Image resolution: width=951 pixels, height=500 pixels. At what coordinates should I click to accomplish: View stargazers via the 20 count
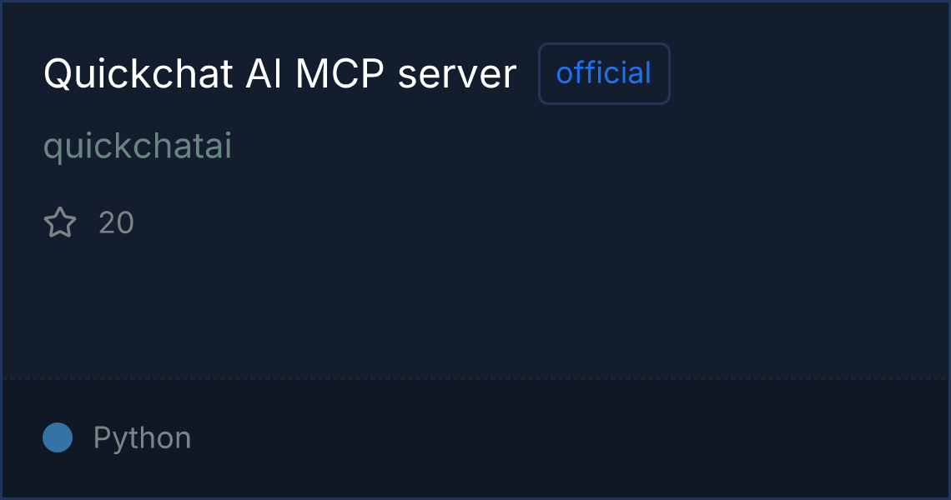116,222
